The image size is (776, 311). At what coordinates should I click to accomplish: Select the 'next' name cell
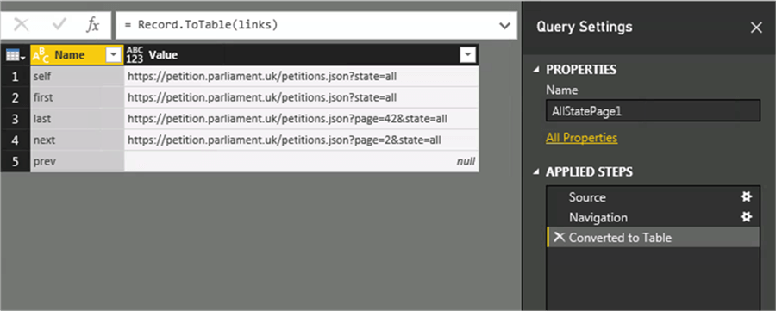point(78,140)
